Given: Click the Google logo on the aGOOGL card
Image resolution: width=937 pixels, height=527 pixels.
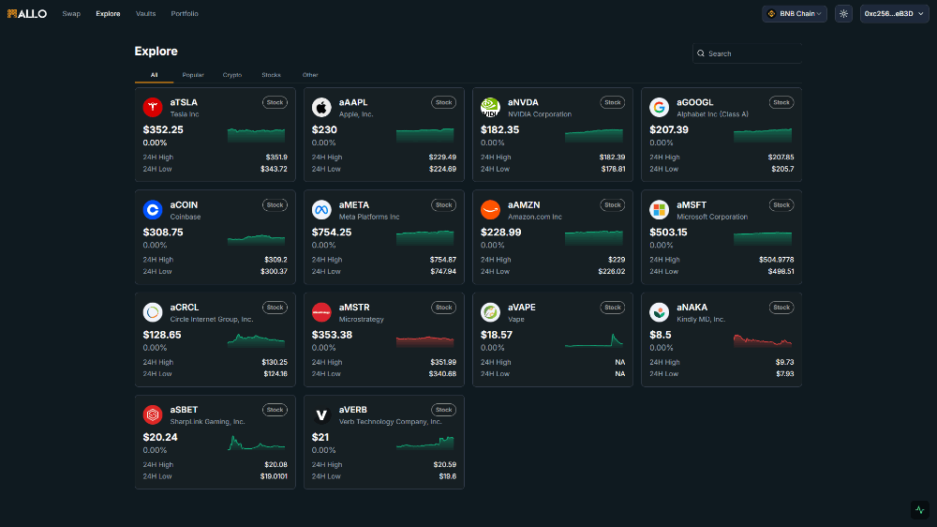Looking at the screenshot, I should 659,107.
